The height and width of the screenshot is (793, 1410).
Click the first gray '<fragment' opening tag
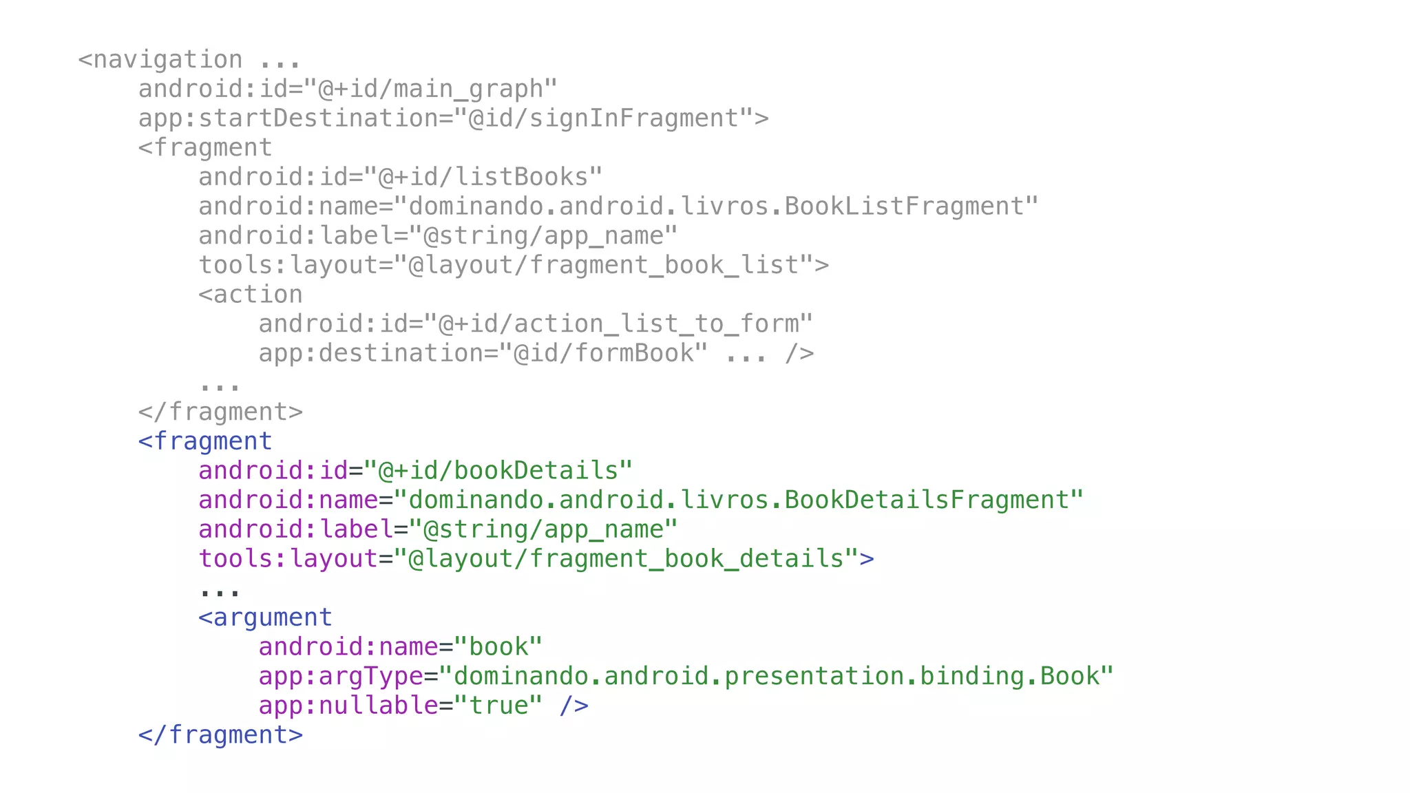click(205, 147)
